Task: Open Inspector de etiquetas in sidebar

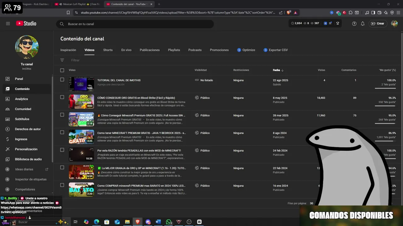Action: (x=31, y=179)
